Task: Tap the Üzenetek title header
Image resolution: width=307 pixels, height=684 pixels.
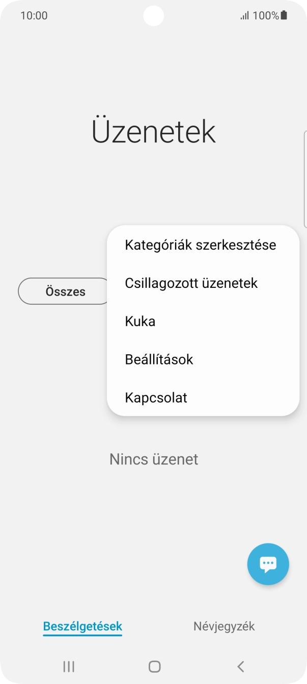Action: [x=153, y=131]
